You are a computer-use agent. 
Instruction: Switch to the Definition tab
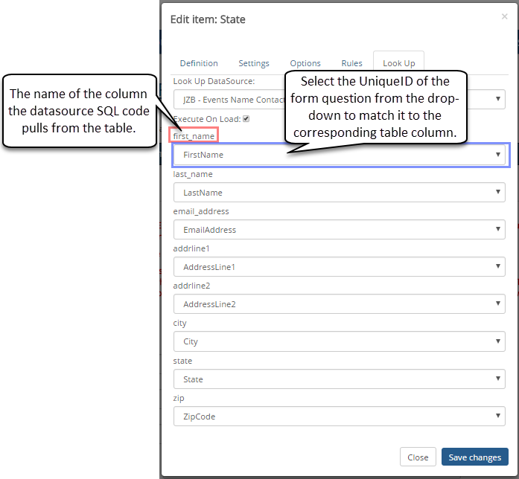tap(199, 63)
